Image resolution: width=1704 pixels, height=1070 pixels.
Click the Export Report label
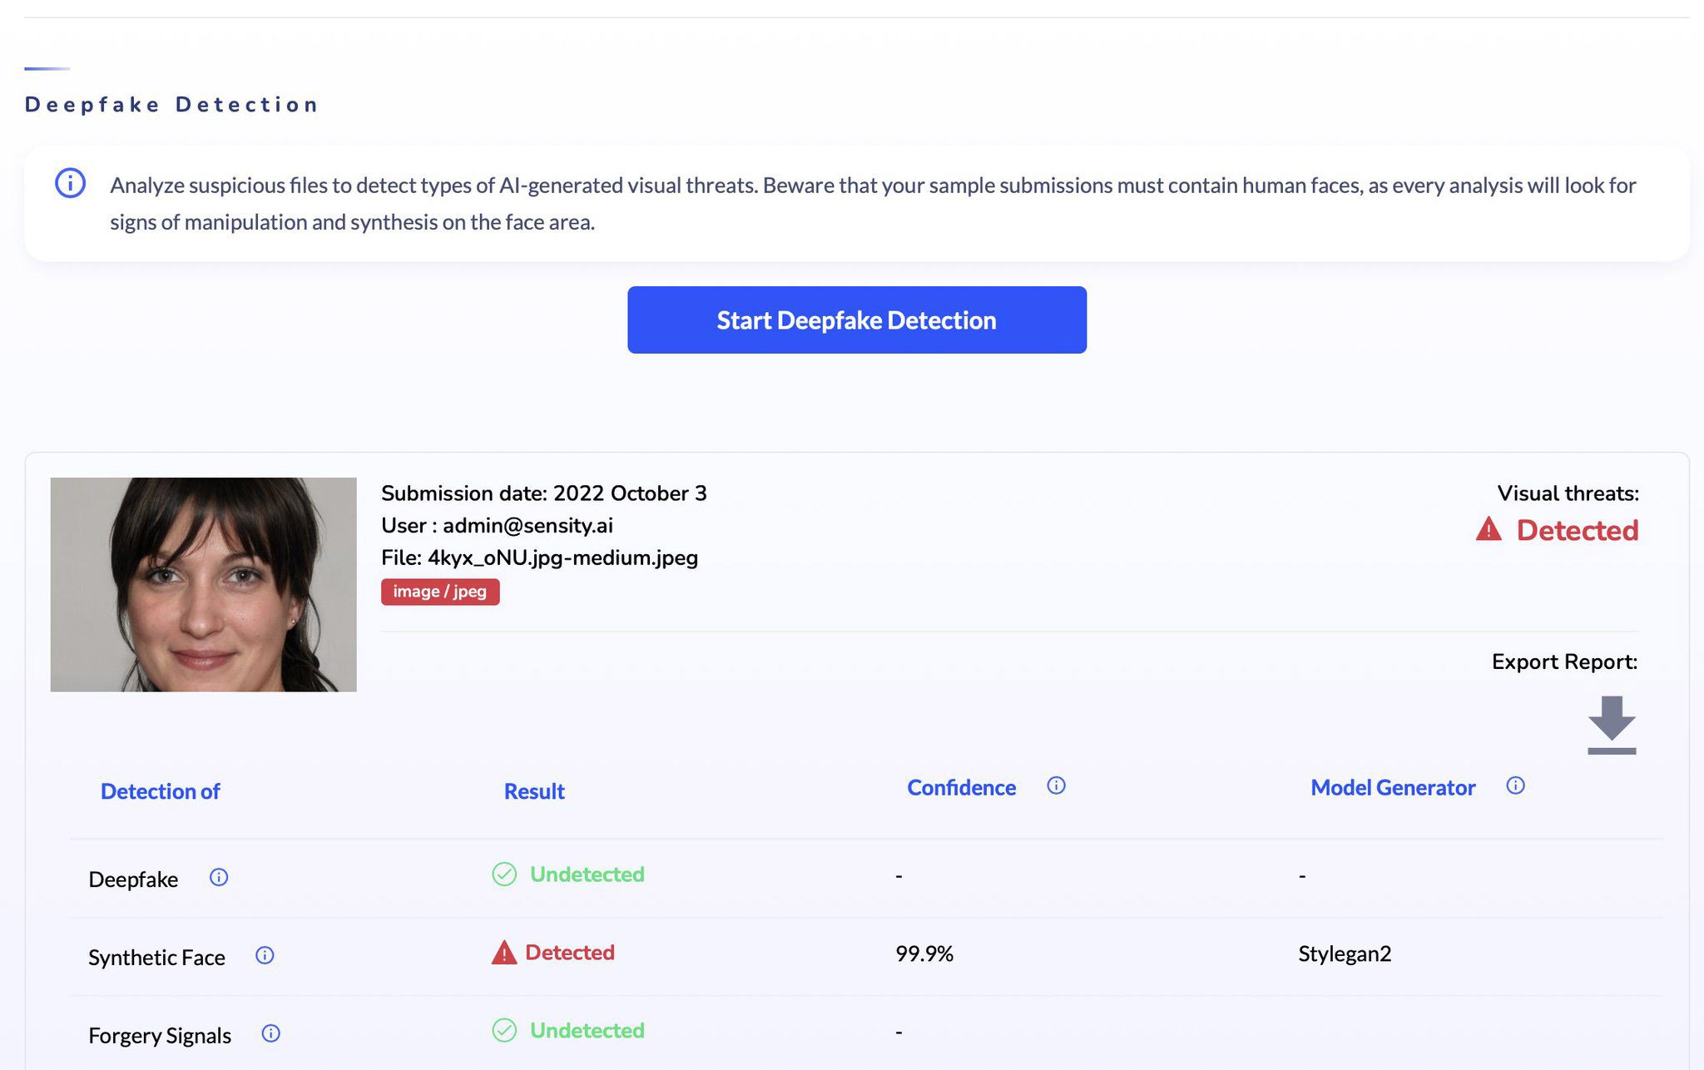(1564, 661)
